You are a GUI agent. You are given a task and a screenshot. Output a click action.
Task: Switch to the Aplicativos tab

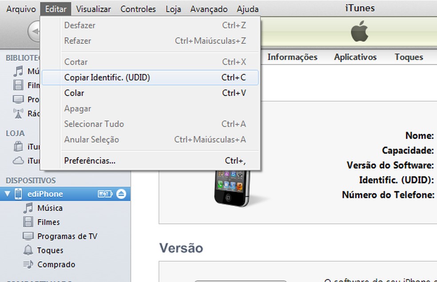coord(355,57)
